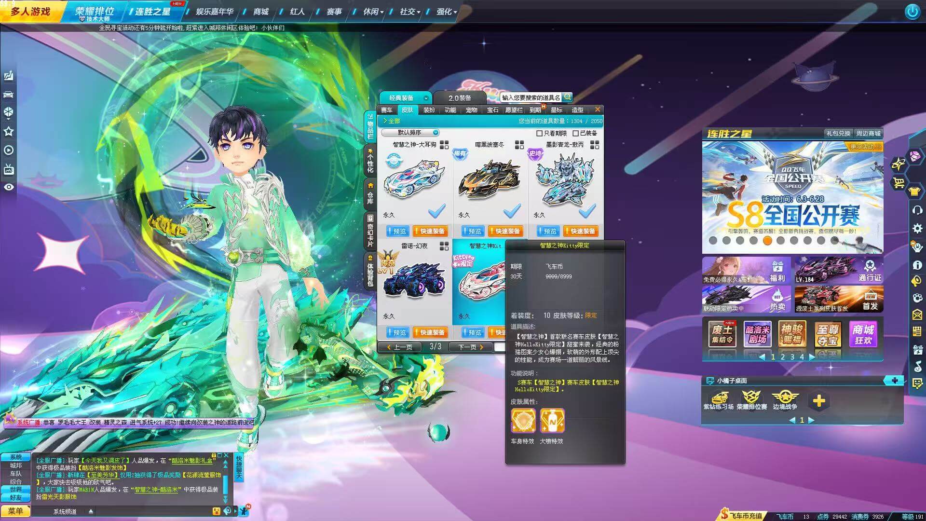
Task: Tick the 已装备 checkbox
Action: tap(575, 133)
